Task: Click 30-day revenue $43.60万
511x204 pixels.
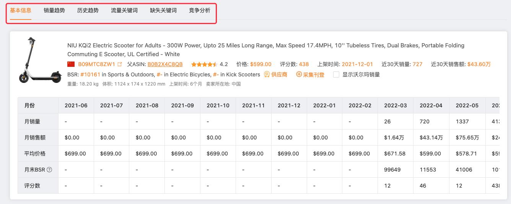Action: tap(479, 64)
